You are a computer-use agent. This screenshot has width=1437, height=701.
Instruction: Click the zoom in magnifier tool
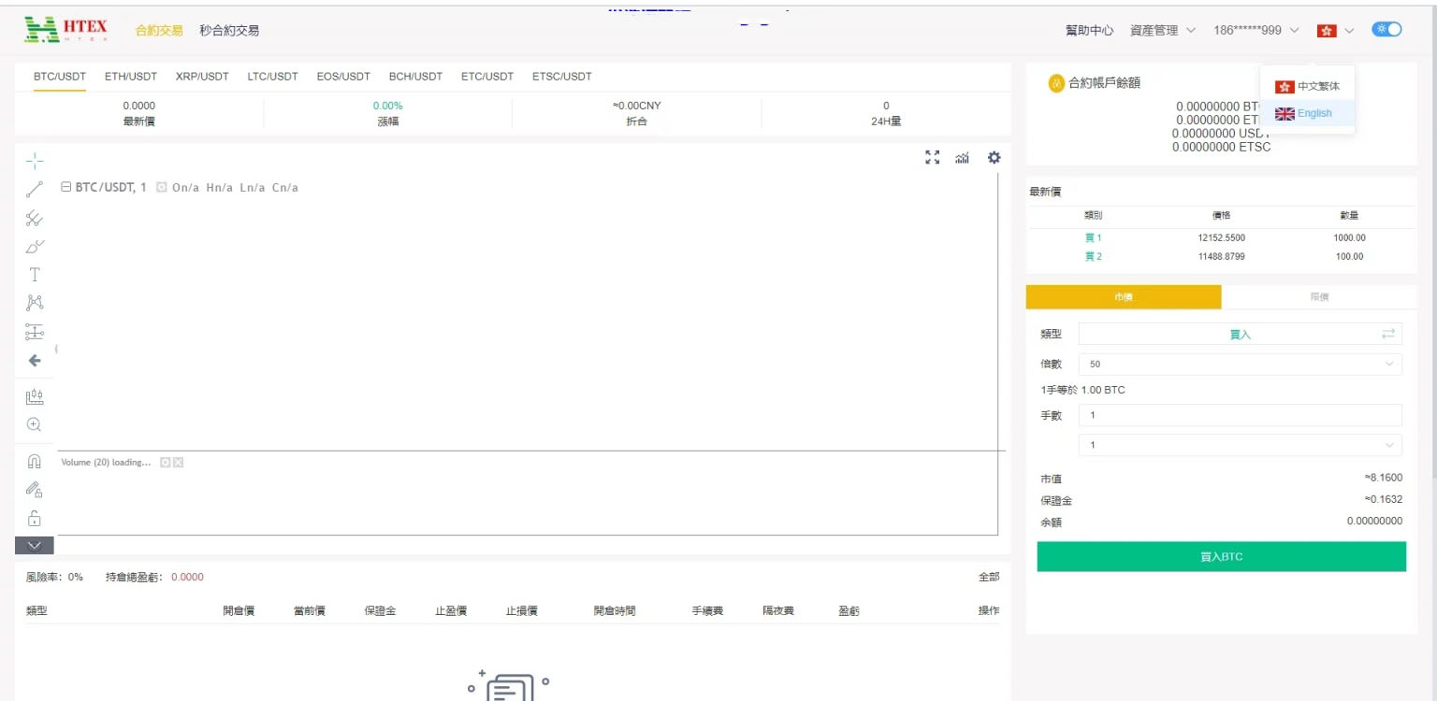point(35,424)
